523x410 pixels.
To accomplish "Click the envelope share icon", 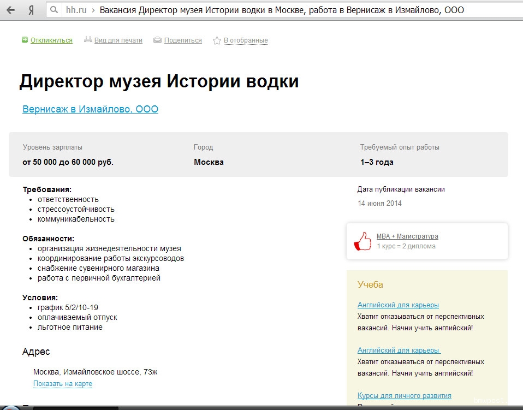I will (158, 40).
